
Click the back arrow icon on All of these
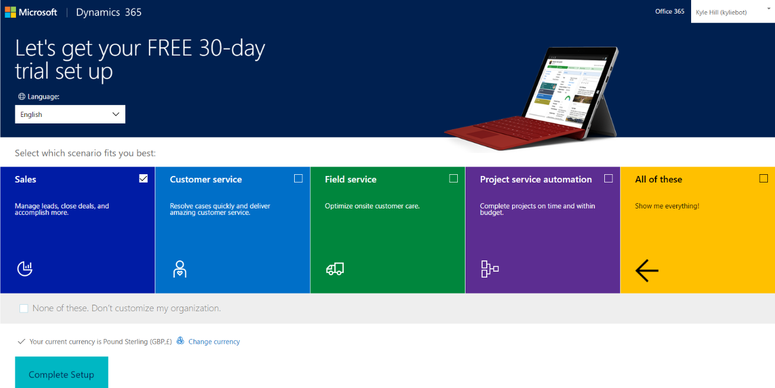pyautogui.click(x=647, y=271)
